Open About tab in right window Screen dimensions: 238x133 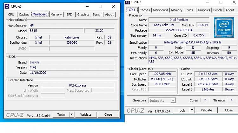[x=230, y=10]
